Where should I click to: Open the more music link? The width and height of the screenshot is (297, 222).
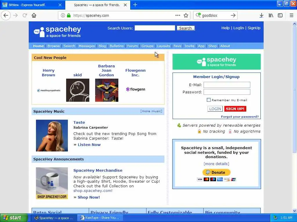point(151,111)
